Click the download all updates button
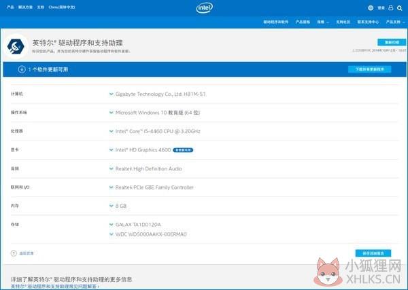Viewport: 408px width, 290px height. tap(369, 69)
